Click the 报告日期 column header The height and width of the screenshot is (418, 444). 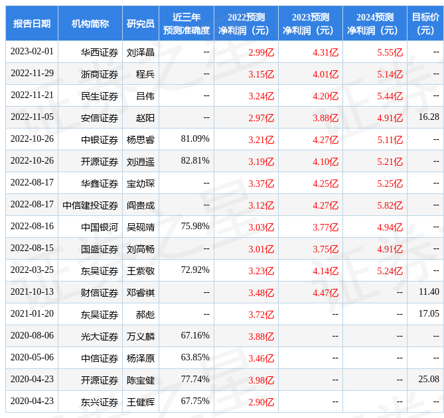click(32, 24)
